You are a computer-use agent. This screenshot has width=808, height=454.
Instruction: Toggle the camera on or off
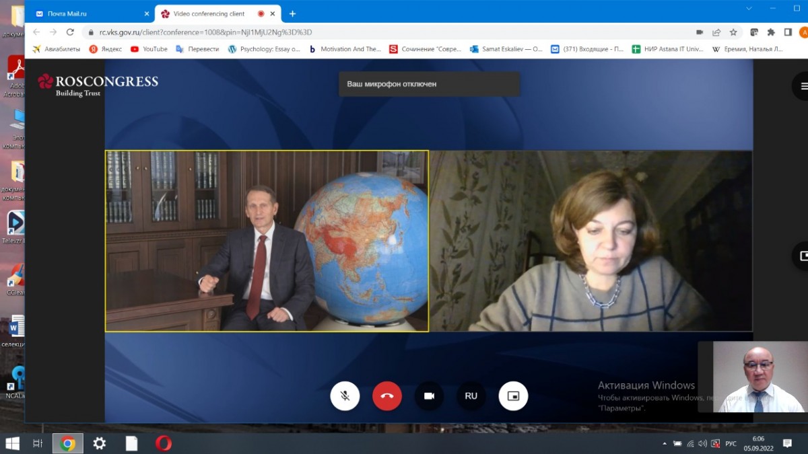[429, 396]
